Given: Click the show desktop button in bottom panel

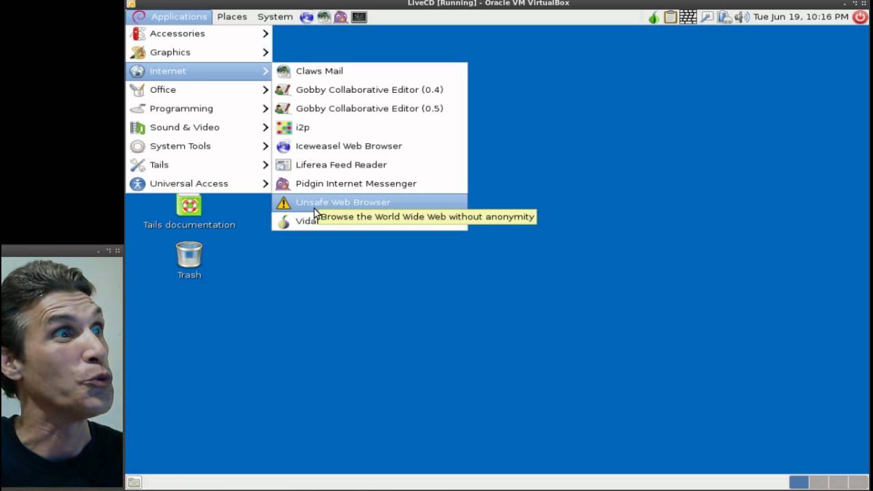Looking at the screenshot, I should click(134, 482).
